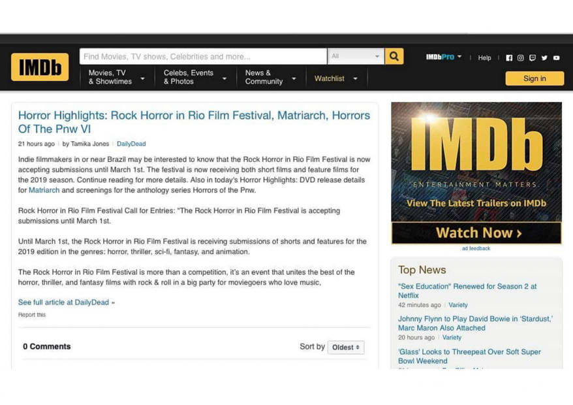Expand the Watchlist menu
573x405 pixels.
click(x=335, y=78)
